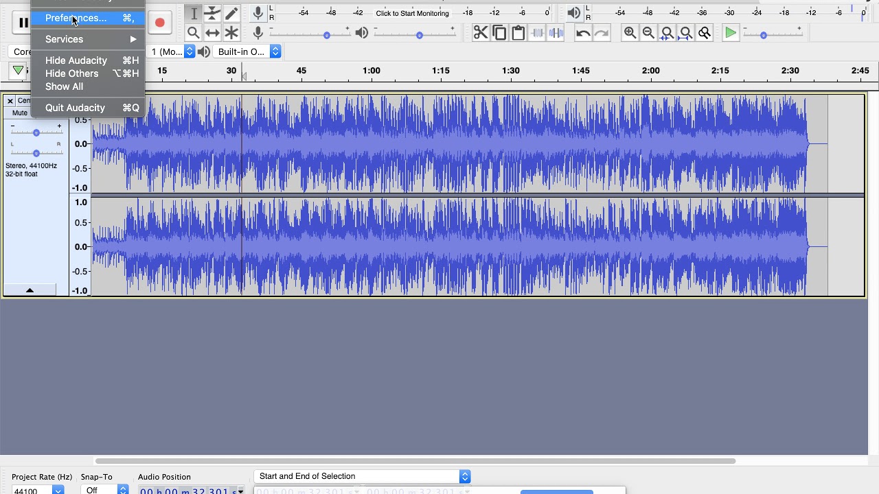Adjust the track pan slider

36,152
